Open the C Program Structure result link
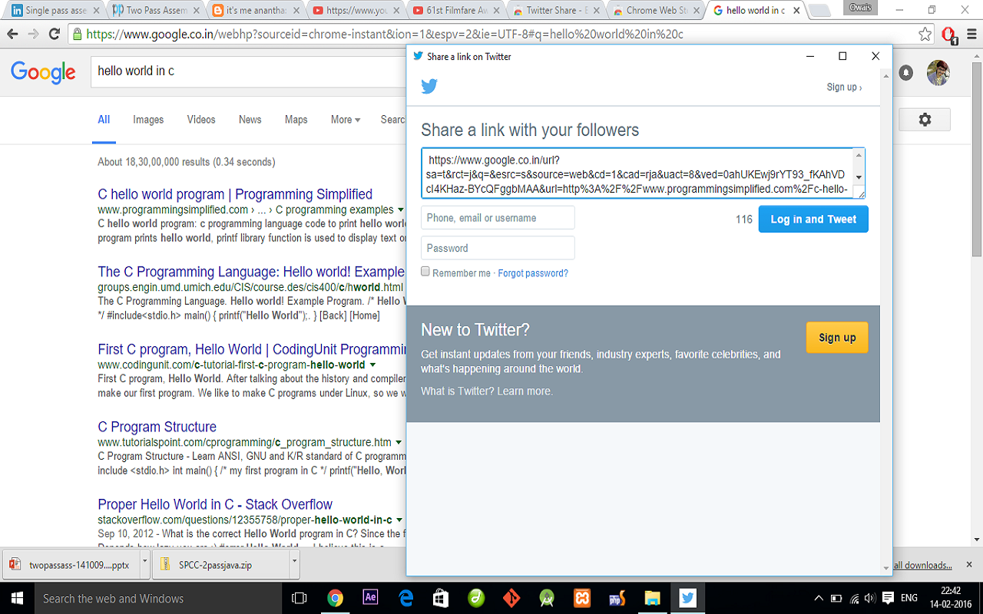The height and width of the screenshot is (614, 983). point(157,427)
